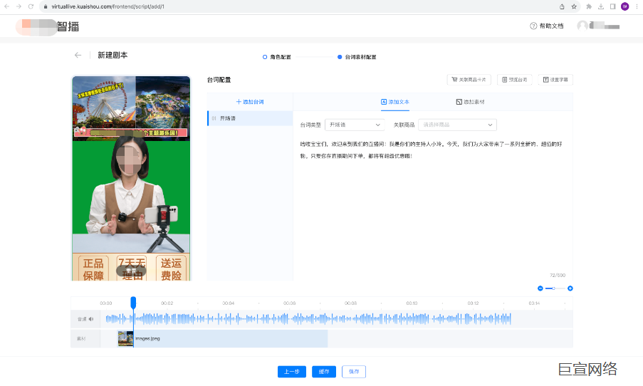Viewport: 643px width, 386px height.
Task: Select the images.jpeg clip thumbnail
Action: pyautogui.click(x=125, y=339)
